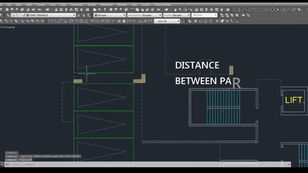Open the Draw menu

[x=63, y=5]
